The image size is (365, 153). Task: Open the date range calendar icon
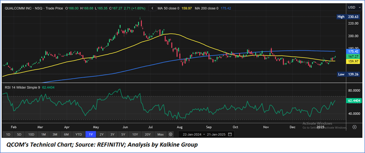pos(230,134)
